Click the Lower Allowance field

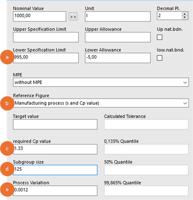(x=118, y=58)
